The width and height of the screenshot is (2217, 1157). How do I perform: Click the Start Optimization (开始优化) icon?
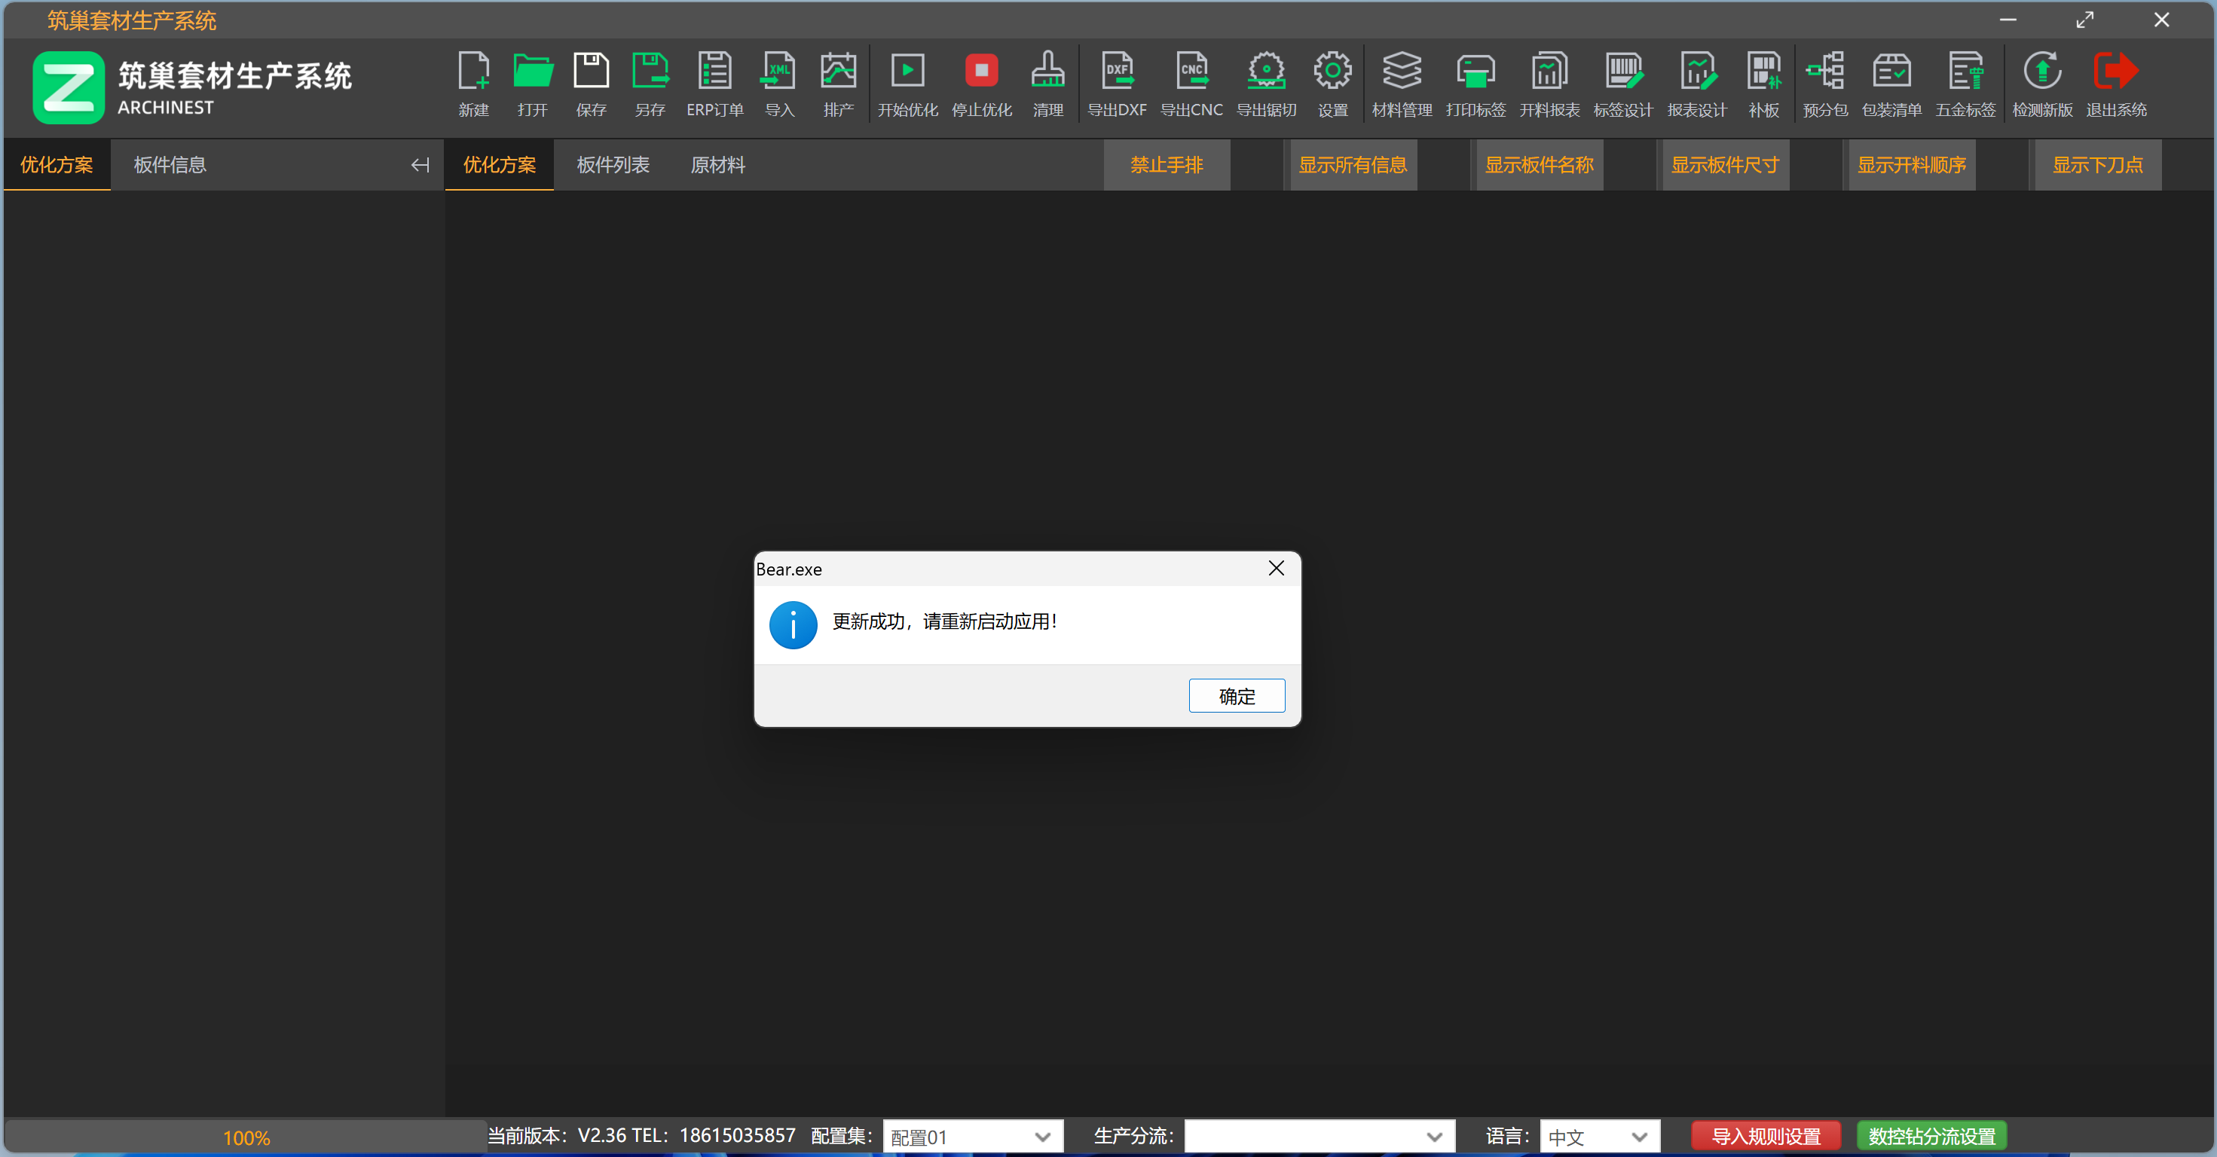click(907, 72)
